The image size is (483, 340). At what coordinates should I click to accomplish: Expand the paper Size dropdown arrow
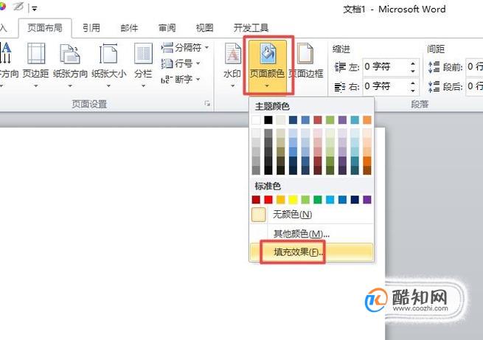point(108,86)
